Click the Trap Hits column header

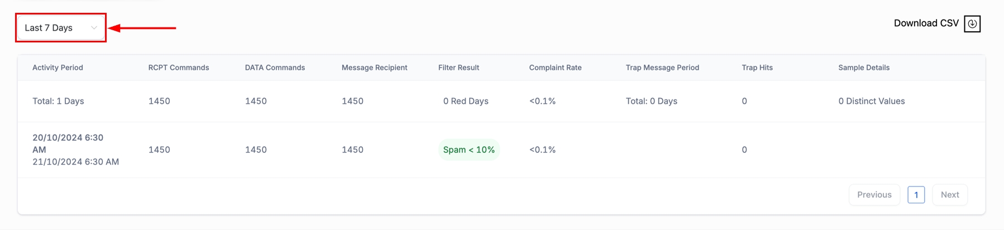(x=757, y=68)
